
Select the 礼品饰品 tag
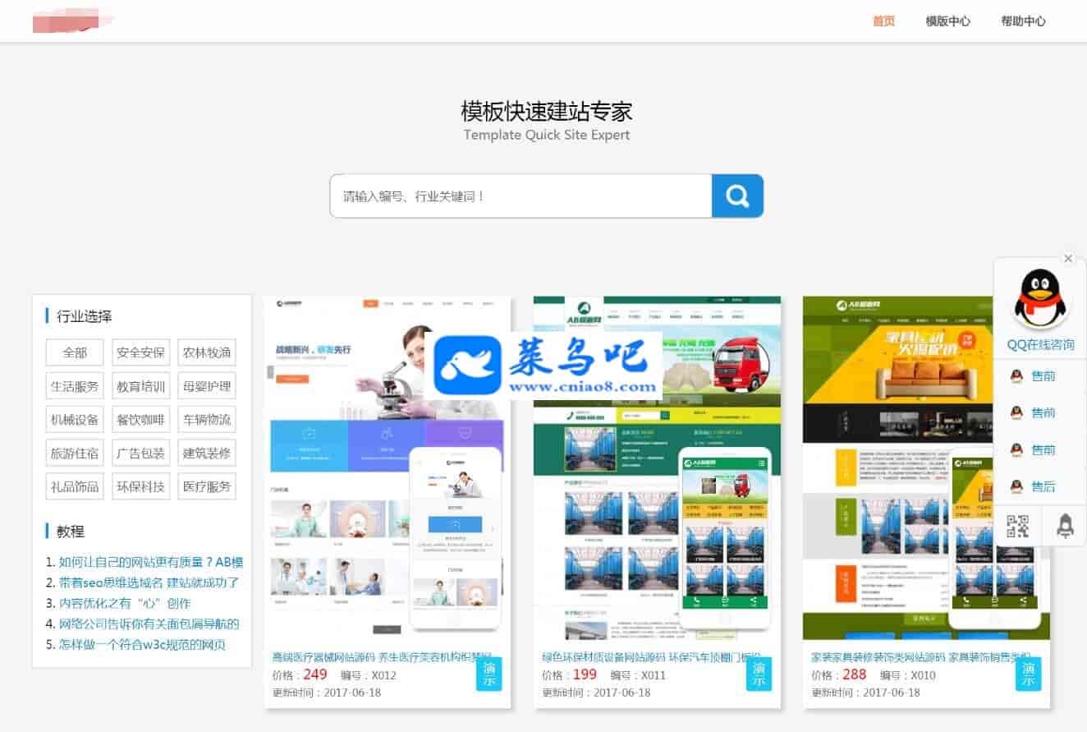(x=75, y=486)
